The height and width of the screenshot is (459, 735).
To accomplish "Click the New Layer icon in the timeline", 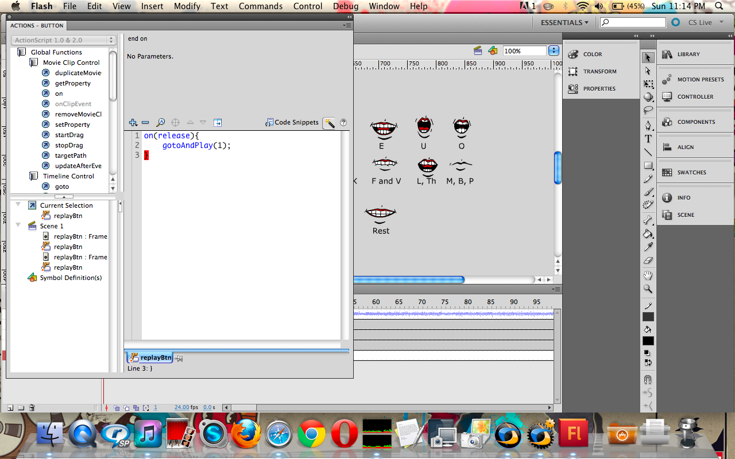I will click(x=9, y=407).
